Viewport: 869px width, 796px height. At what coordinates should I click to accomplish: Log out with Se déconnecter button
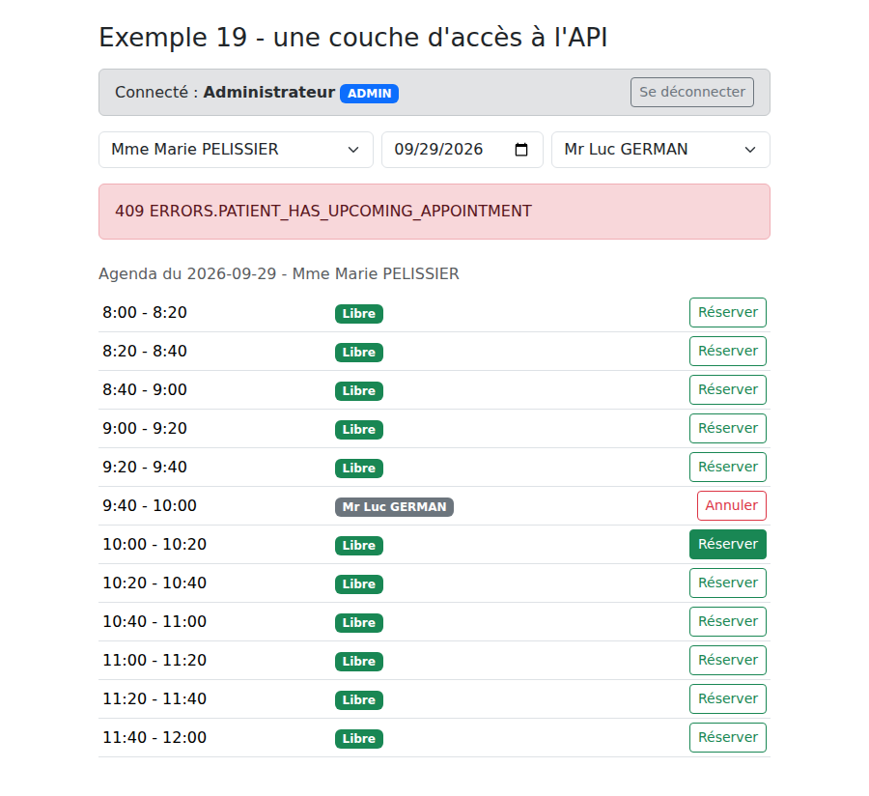[691, 92]
